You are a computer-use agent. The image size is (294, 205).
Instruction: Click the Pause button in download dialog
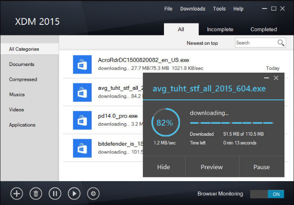point(262,167)
